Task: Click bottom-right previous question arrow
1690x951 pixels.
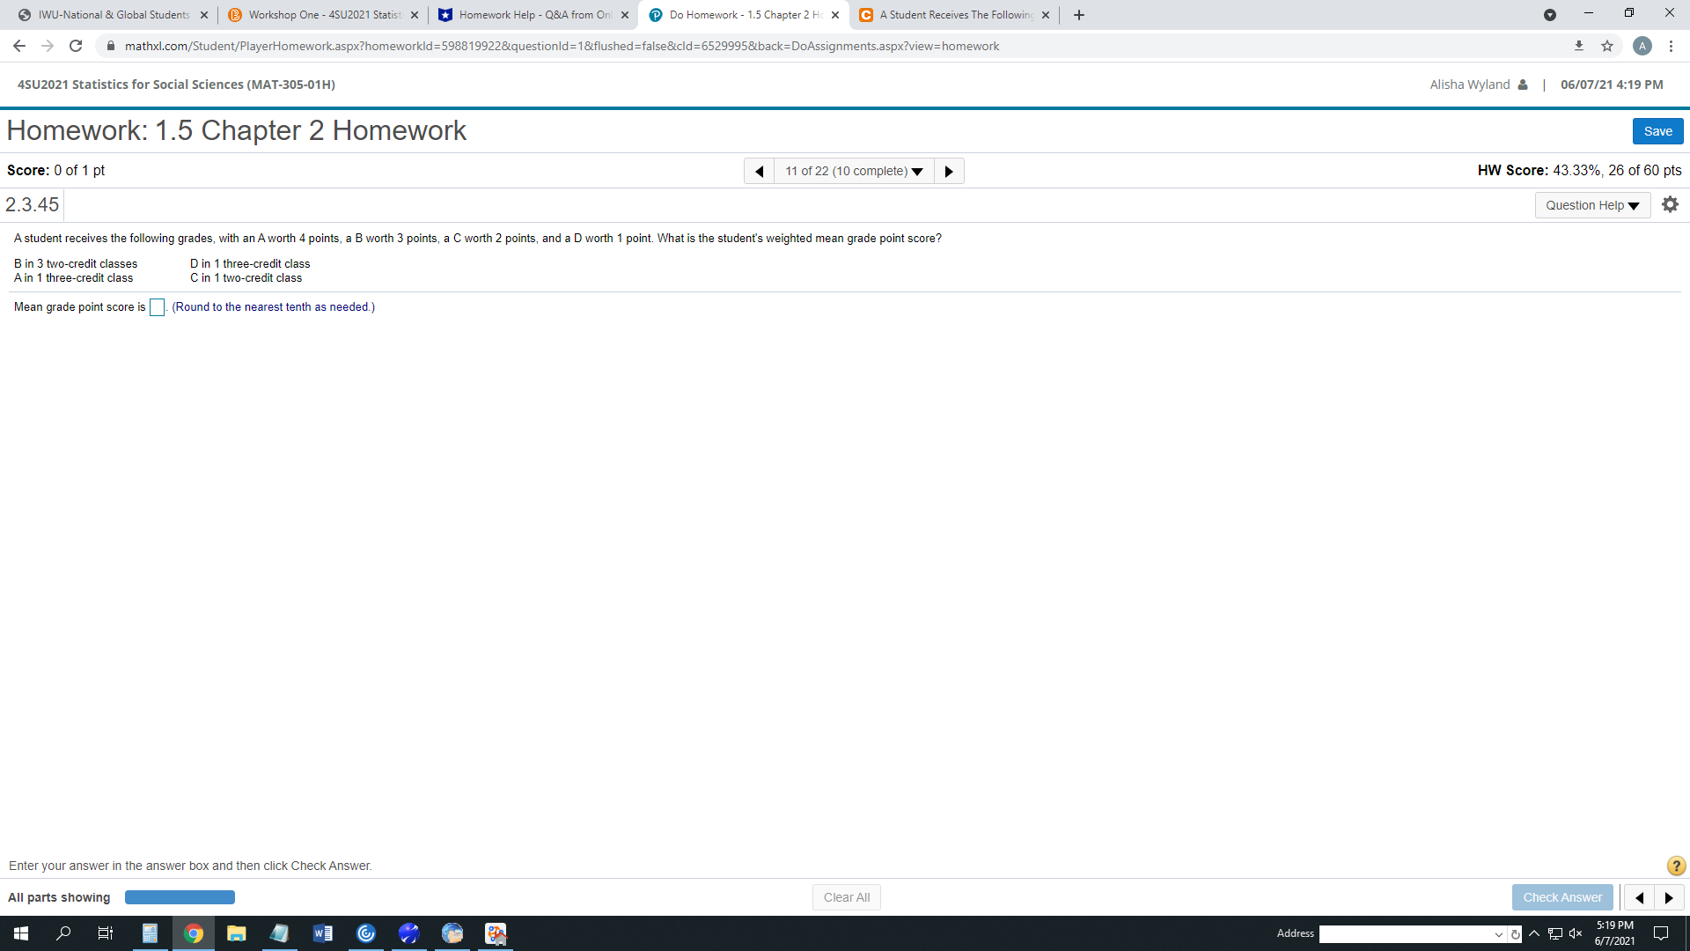Action: coord(1639,897)
